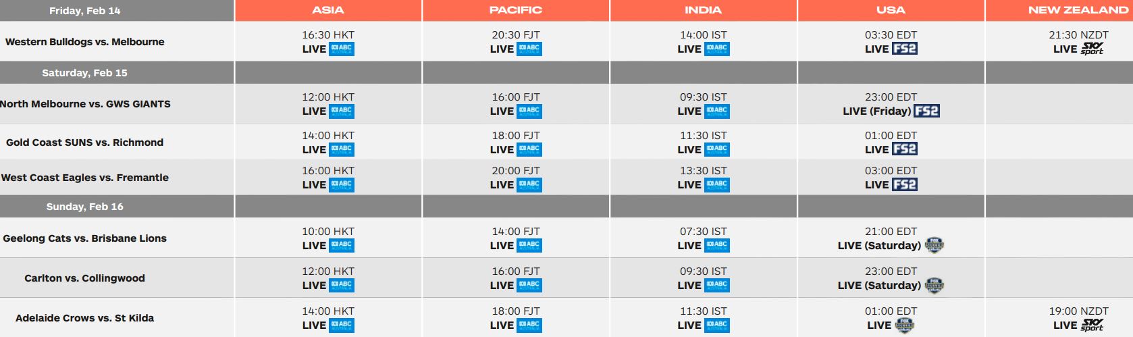Screen dimensions: 1133x337
Task: Click ABC logo for Adelaide Crows Pacific broadcast
Action: pyautogui.click(x=529, y=325)
